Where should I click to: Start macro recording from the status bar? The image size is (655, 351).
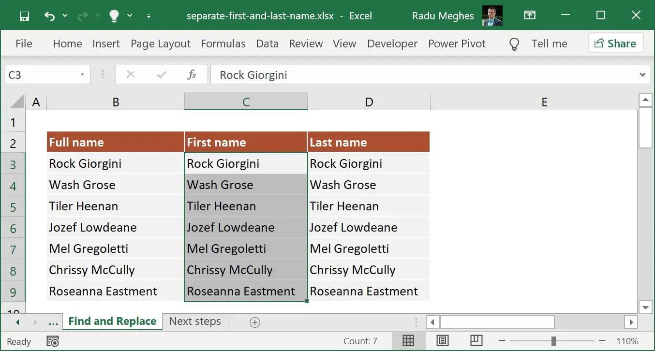click(53, 341)
